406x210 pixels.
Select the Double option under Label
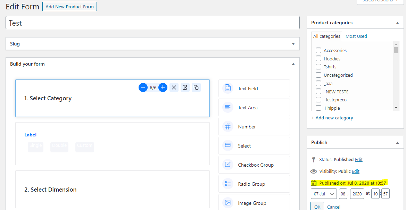pyautogui.click(x=59, y=147)
